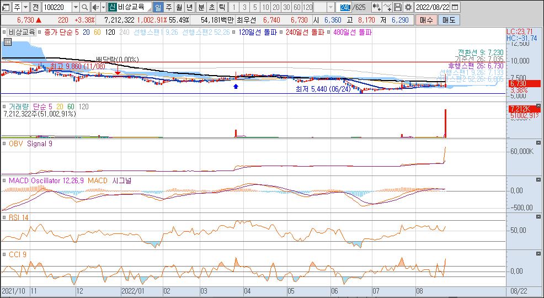Image resolution: width=544 pixels, height=298 pixels.
Task: Select the 60 interval button
Action: (297, 7)
